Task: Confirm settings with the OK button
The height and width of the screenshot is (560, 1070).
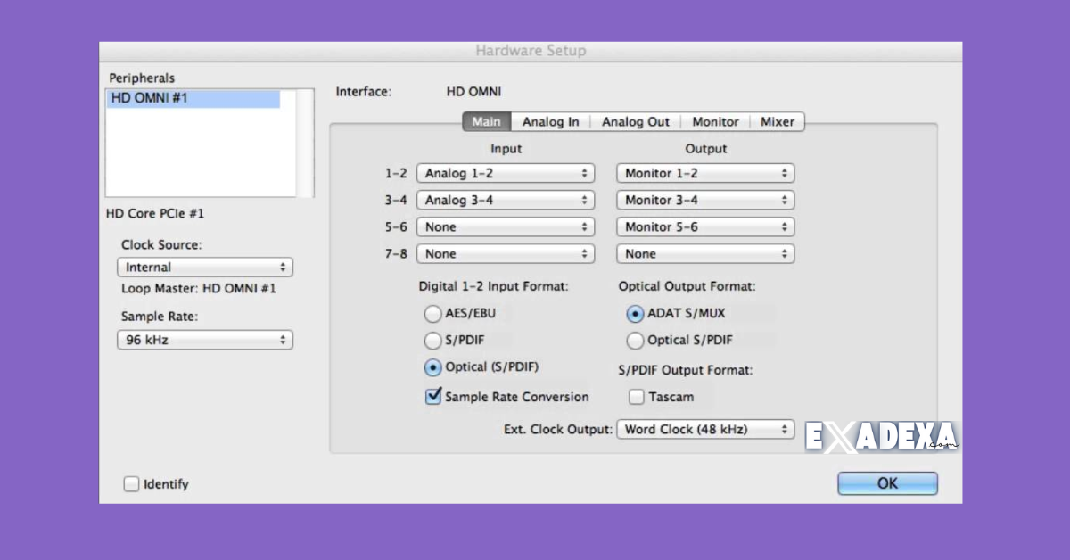Action: pos(886,482)
